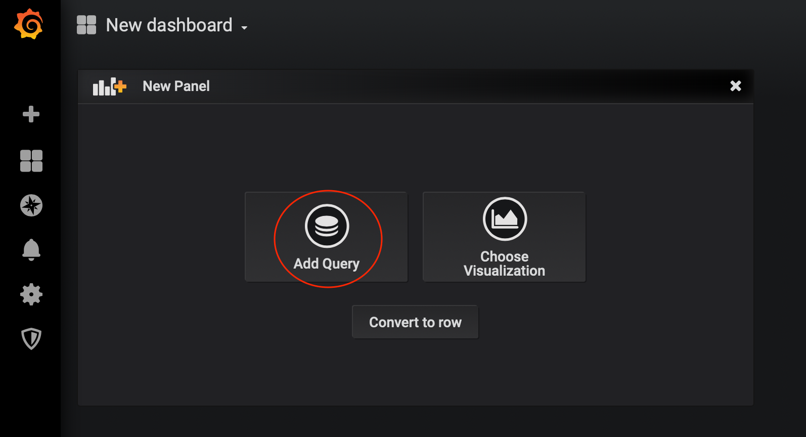Expand the New dashboard dropdown caret

point(244,28)
